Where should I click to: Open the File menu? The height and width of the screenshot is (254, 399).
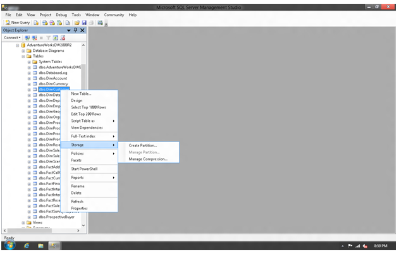pyautogui.click(x=8, y=15)
